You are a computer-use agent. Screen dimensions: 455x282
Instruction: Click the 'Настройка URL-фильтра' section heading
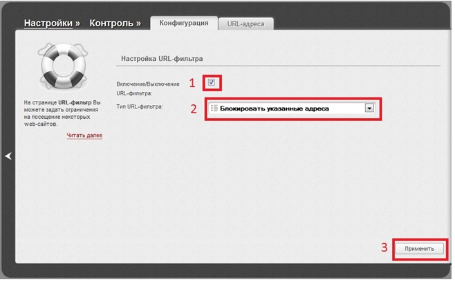161,59
